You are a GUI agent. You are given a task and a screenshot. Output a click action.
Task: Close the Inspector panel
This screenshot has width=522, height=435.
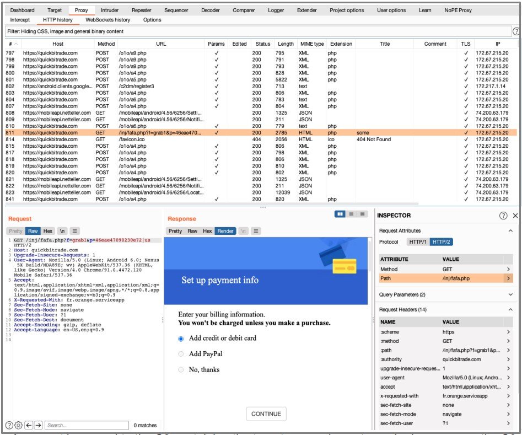[x=515, y=216]
